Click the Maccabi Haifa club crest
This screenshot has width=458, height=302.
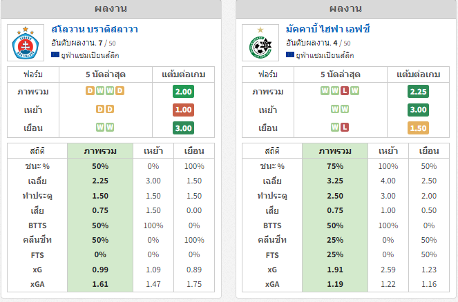[x=260, y=43]
